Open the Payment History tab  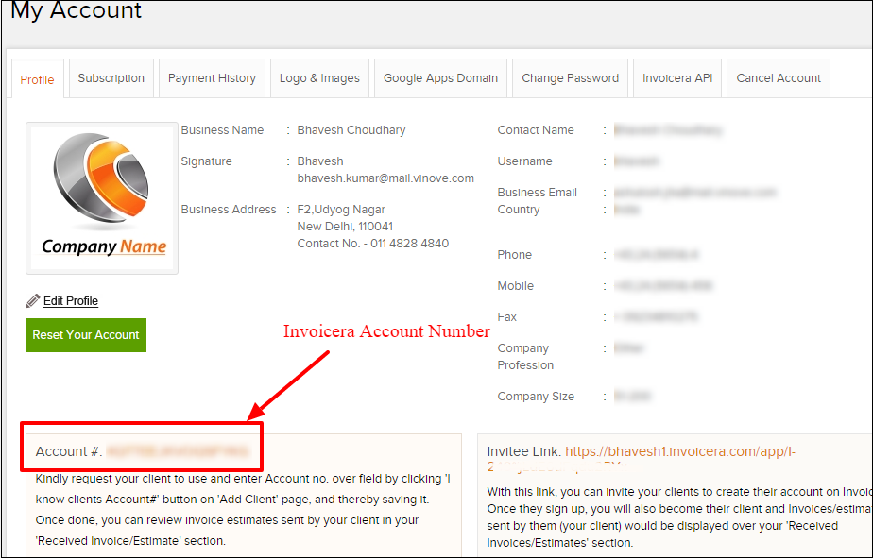pyautogui.click(x=213, y=77)
